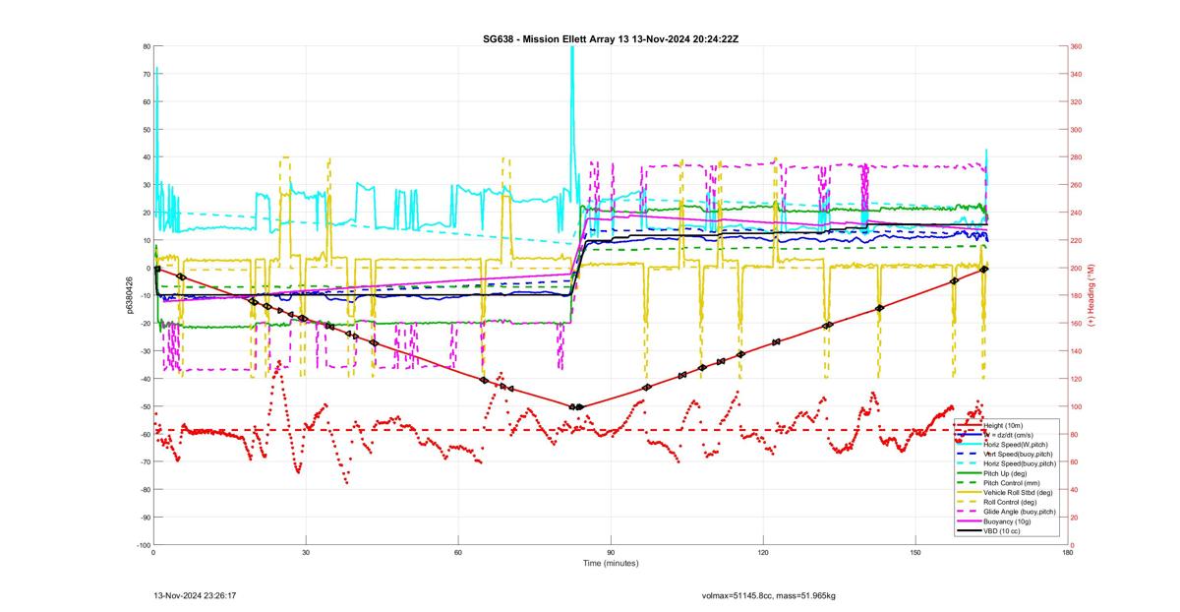Click legend entry 'Horiz Speed(buoy,pitch)'
Image resolution: width=1180 pixels, height=612 pixels.
click(x=1020, y=462)
